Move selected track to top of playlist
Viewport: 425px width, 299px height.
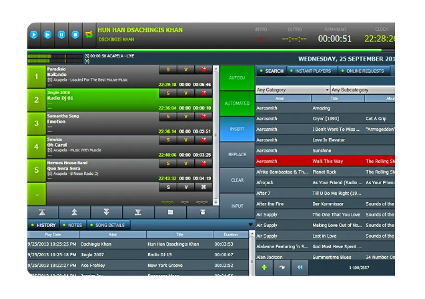point(41,212)
